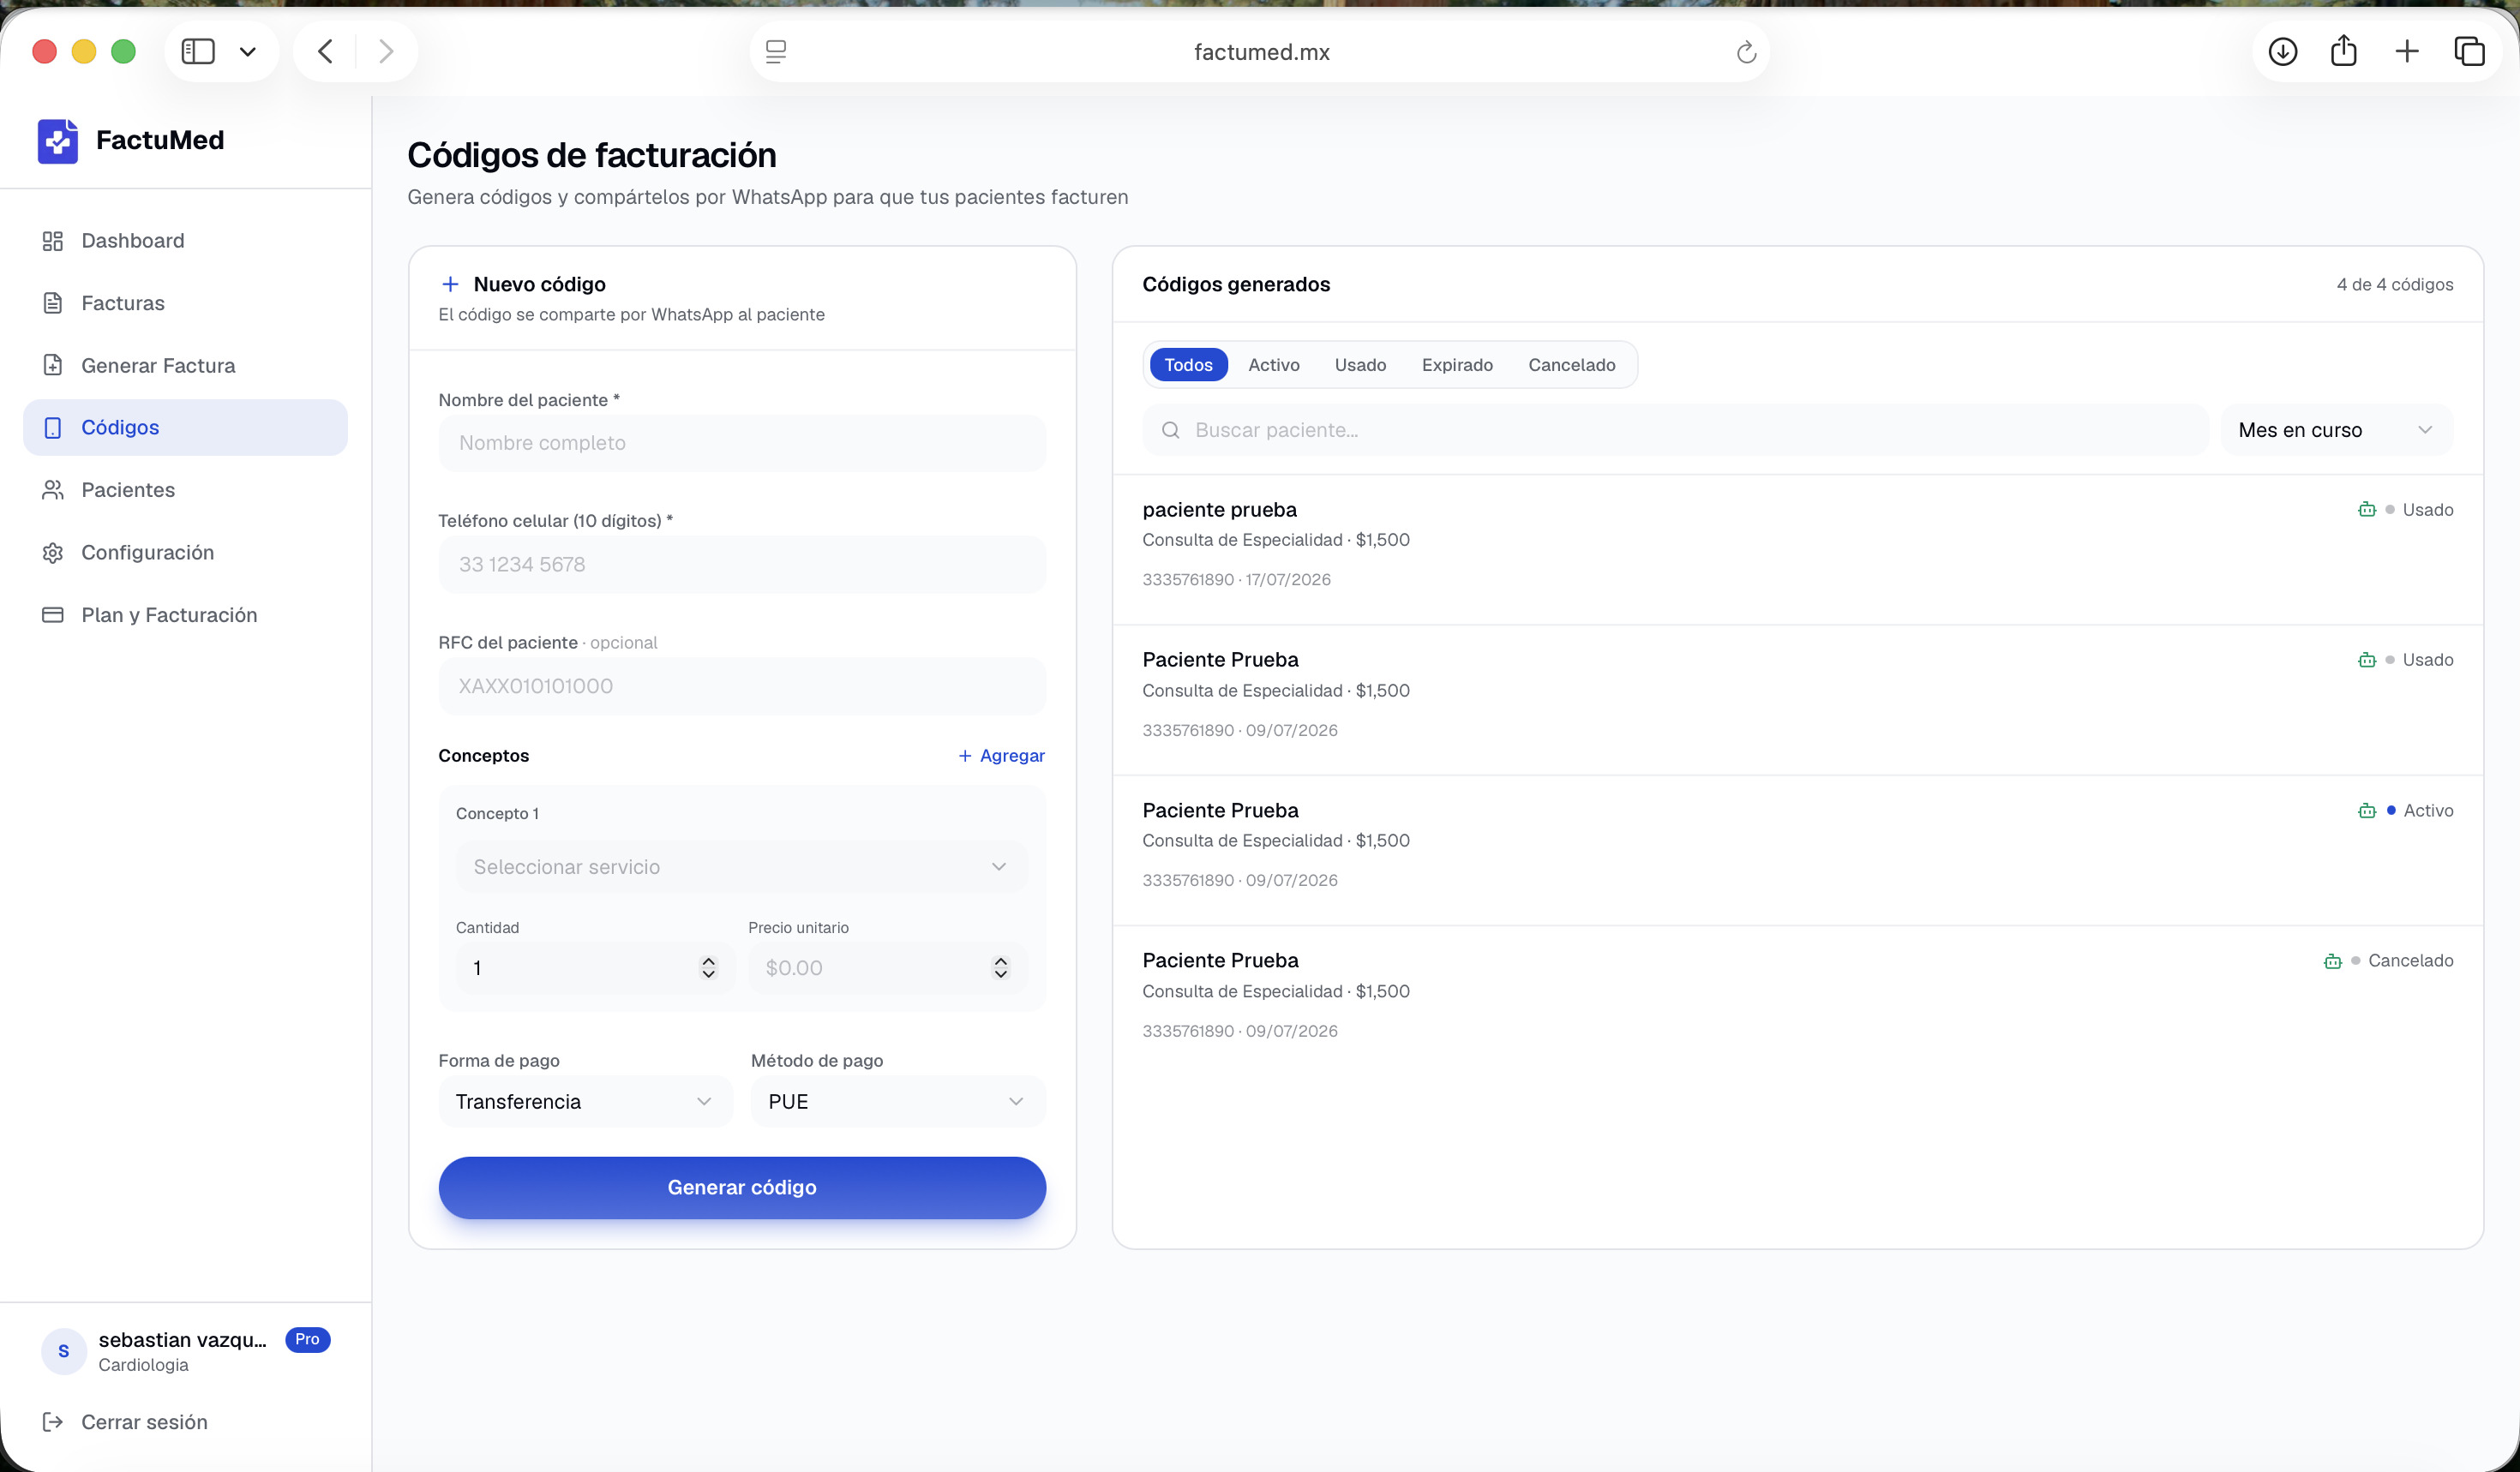
Task: Switch to the Expirado filter tab
Action: coord(1457,365)
